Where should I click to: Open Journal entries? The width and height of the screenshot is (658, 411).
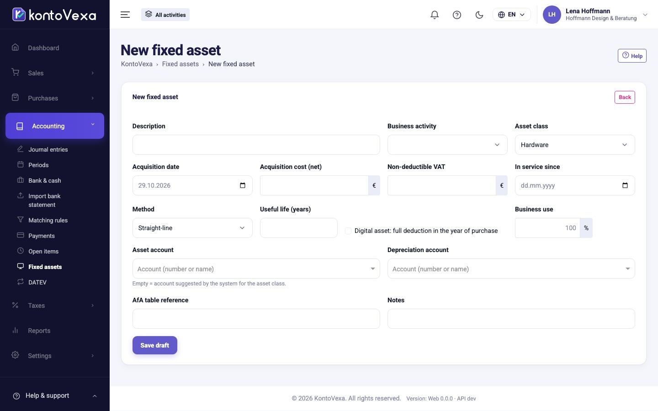[x=48, y=149]
